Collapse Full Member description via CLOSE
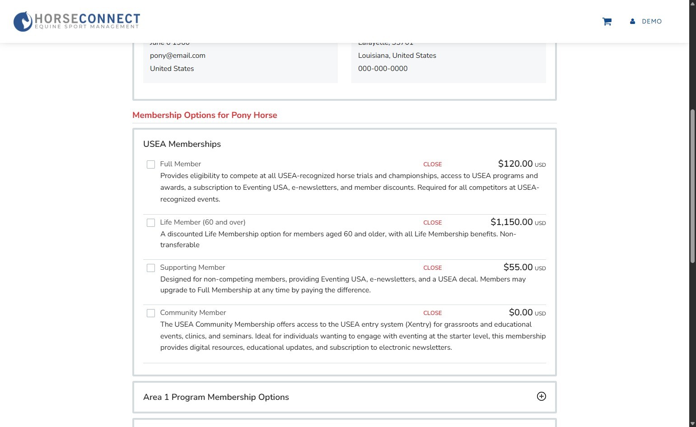This screenshot has height=427, width=696. [x=432, y=164]
